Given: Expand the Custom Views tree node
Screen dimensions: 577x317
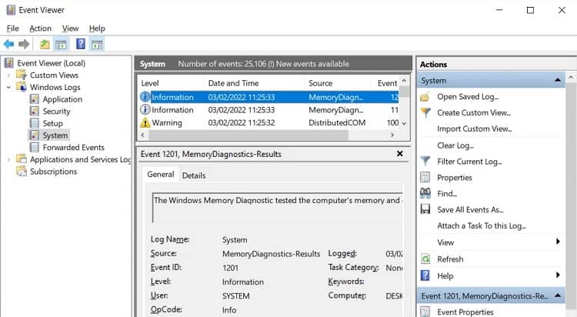Looking at the screenshot, I should (8, 75).
